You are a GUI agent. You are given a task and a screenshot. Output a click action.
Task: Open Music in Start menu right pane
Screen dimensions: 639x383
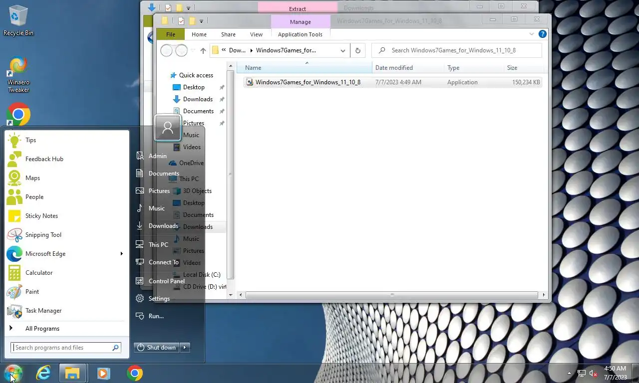(150, 208)
